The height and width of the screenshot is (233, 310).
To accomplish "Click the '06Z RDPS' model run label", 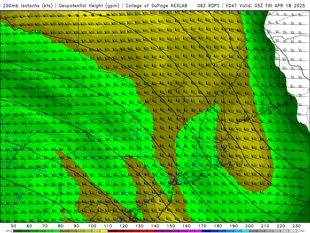I will (208, 5).
